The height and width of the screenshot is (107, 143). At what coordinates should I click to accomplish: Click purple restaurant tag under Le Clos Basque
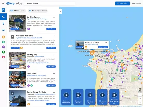point(28,29)
